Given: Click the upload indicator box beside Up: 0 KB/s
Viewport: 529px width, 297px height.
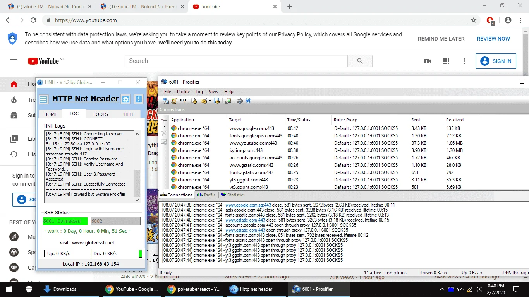Looking at the screenshot, I should (43, 254).
